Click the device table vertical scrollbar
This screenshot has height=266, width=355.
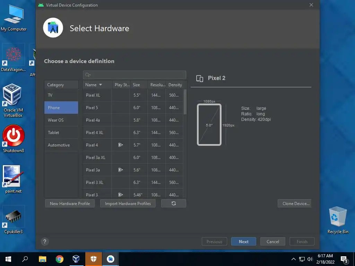pos(185,102)
